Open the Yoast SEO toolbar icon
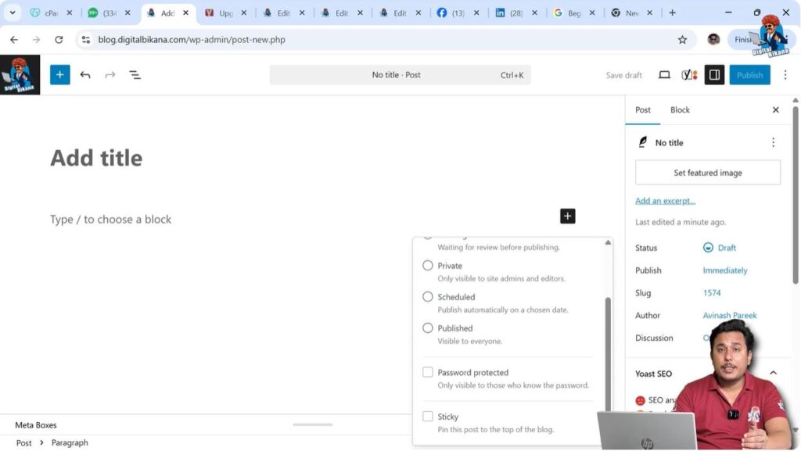801x451 pixels. (690, 75)
